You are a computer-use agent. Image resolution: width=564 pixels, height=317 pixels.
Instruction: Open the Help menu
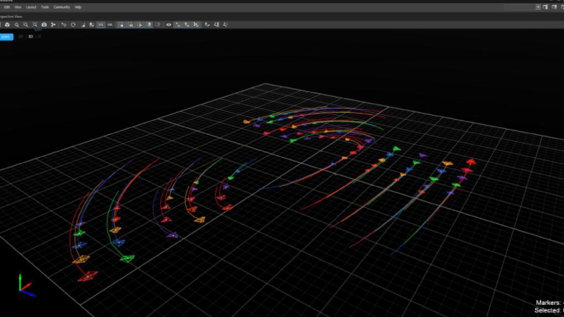click(x=78, y=7)
